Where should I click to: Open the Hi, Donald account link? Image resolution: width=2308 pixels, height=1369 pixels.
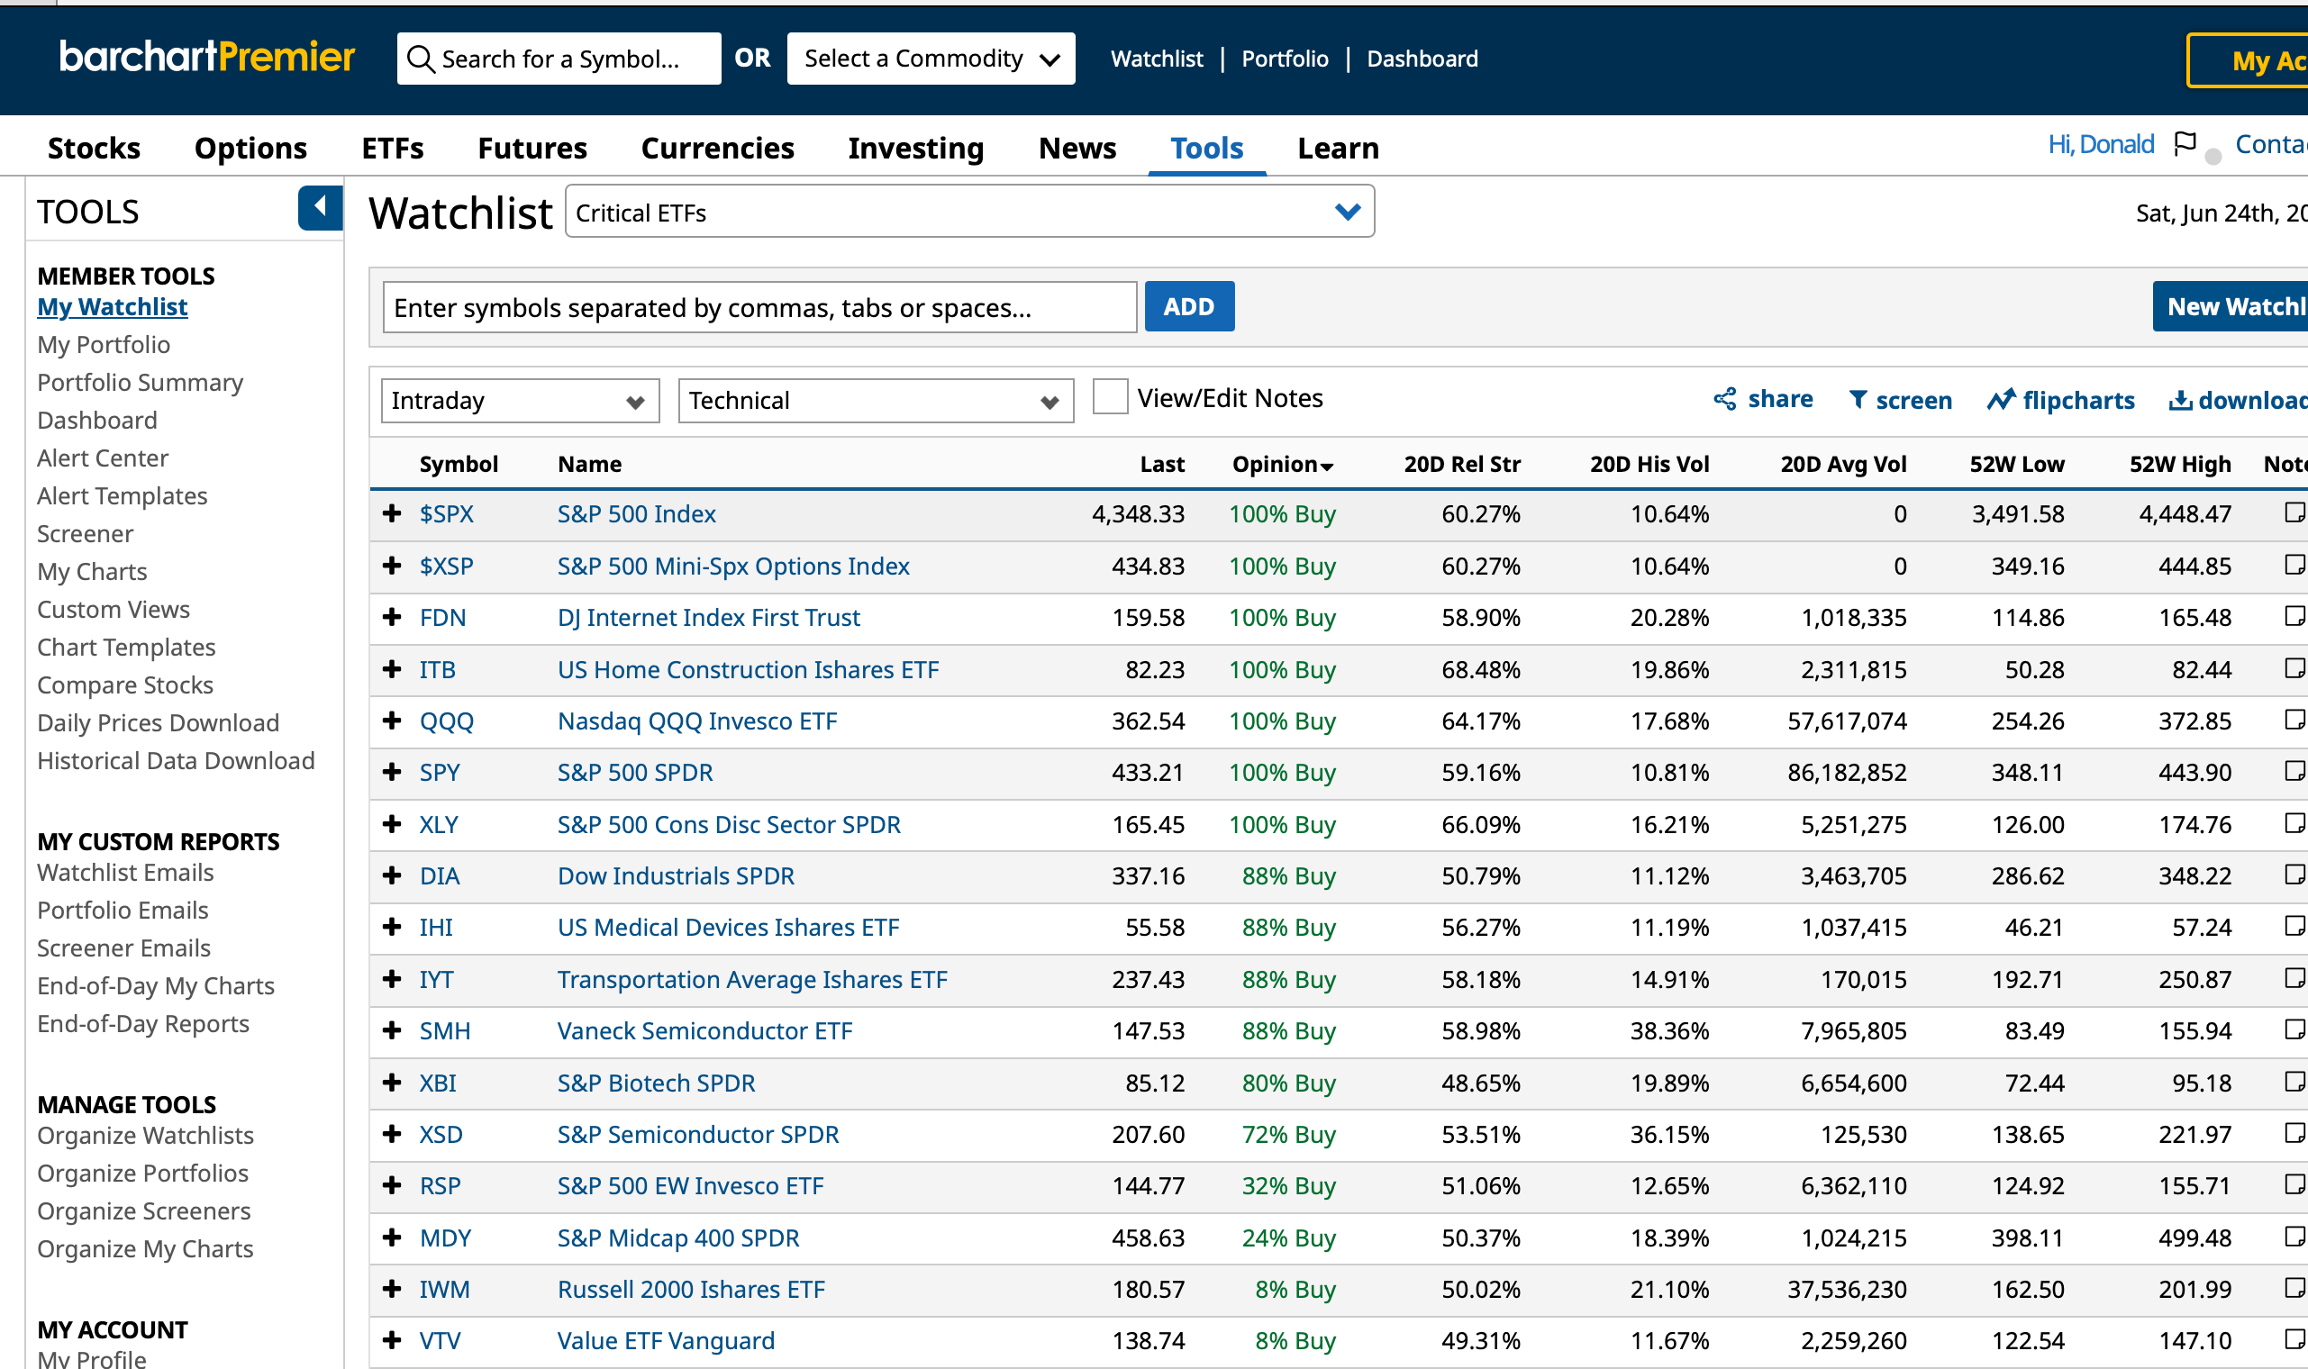coord(2101,144)
